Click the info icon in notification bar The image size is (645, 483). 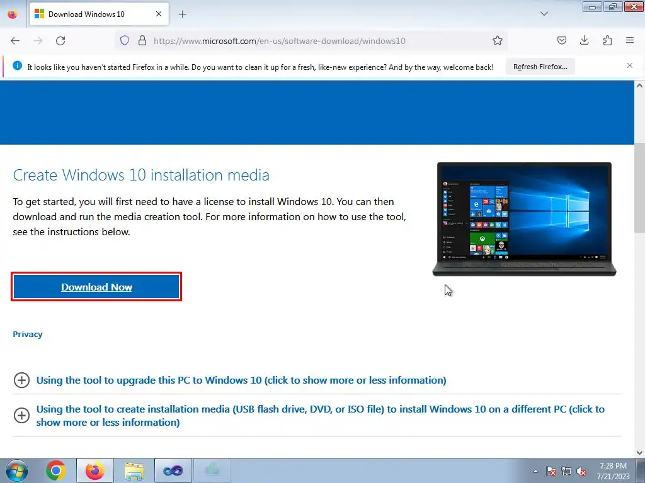(17, 65)
